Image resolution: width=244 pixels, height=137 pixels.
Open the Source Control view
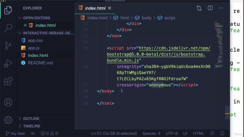coord(8,46)
